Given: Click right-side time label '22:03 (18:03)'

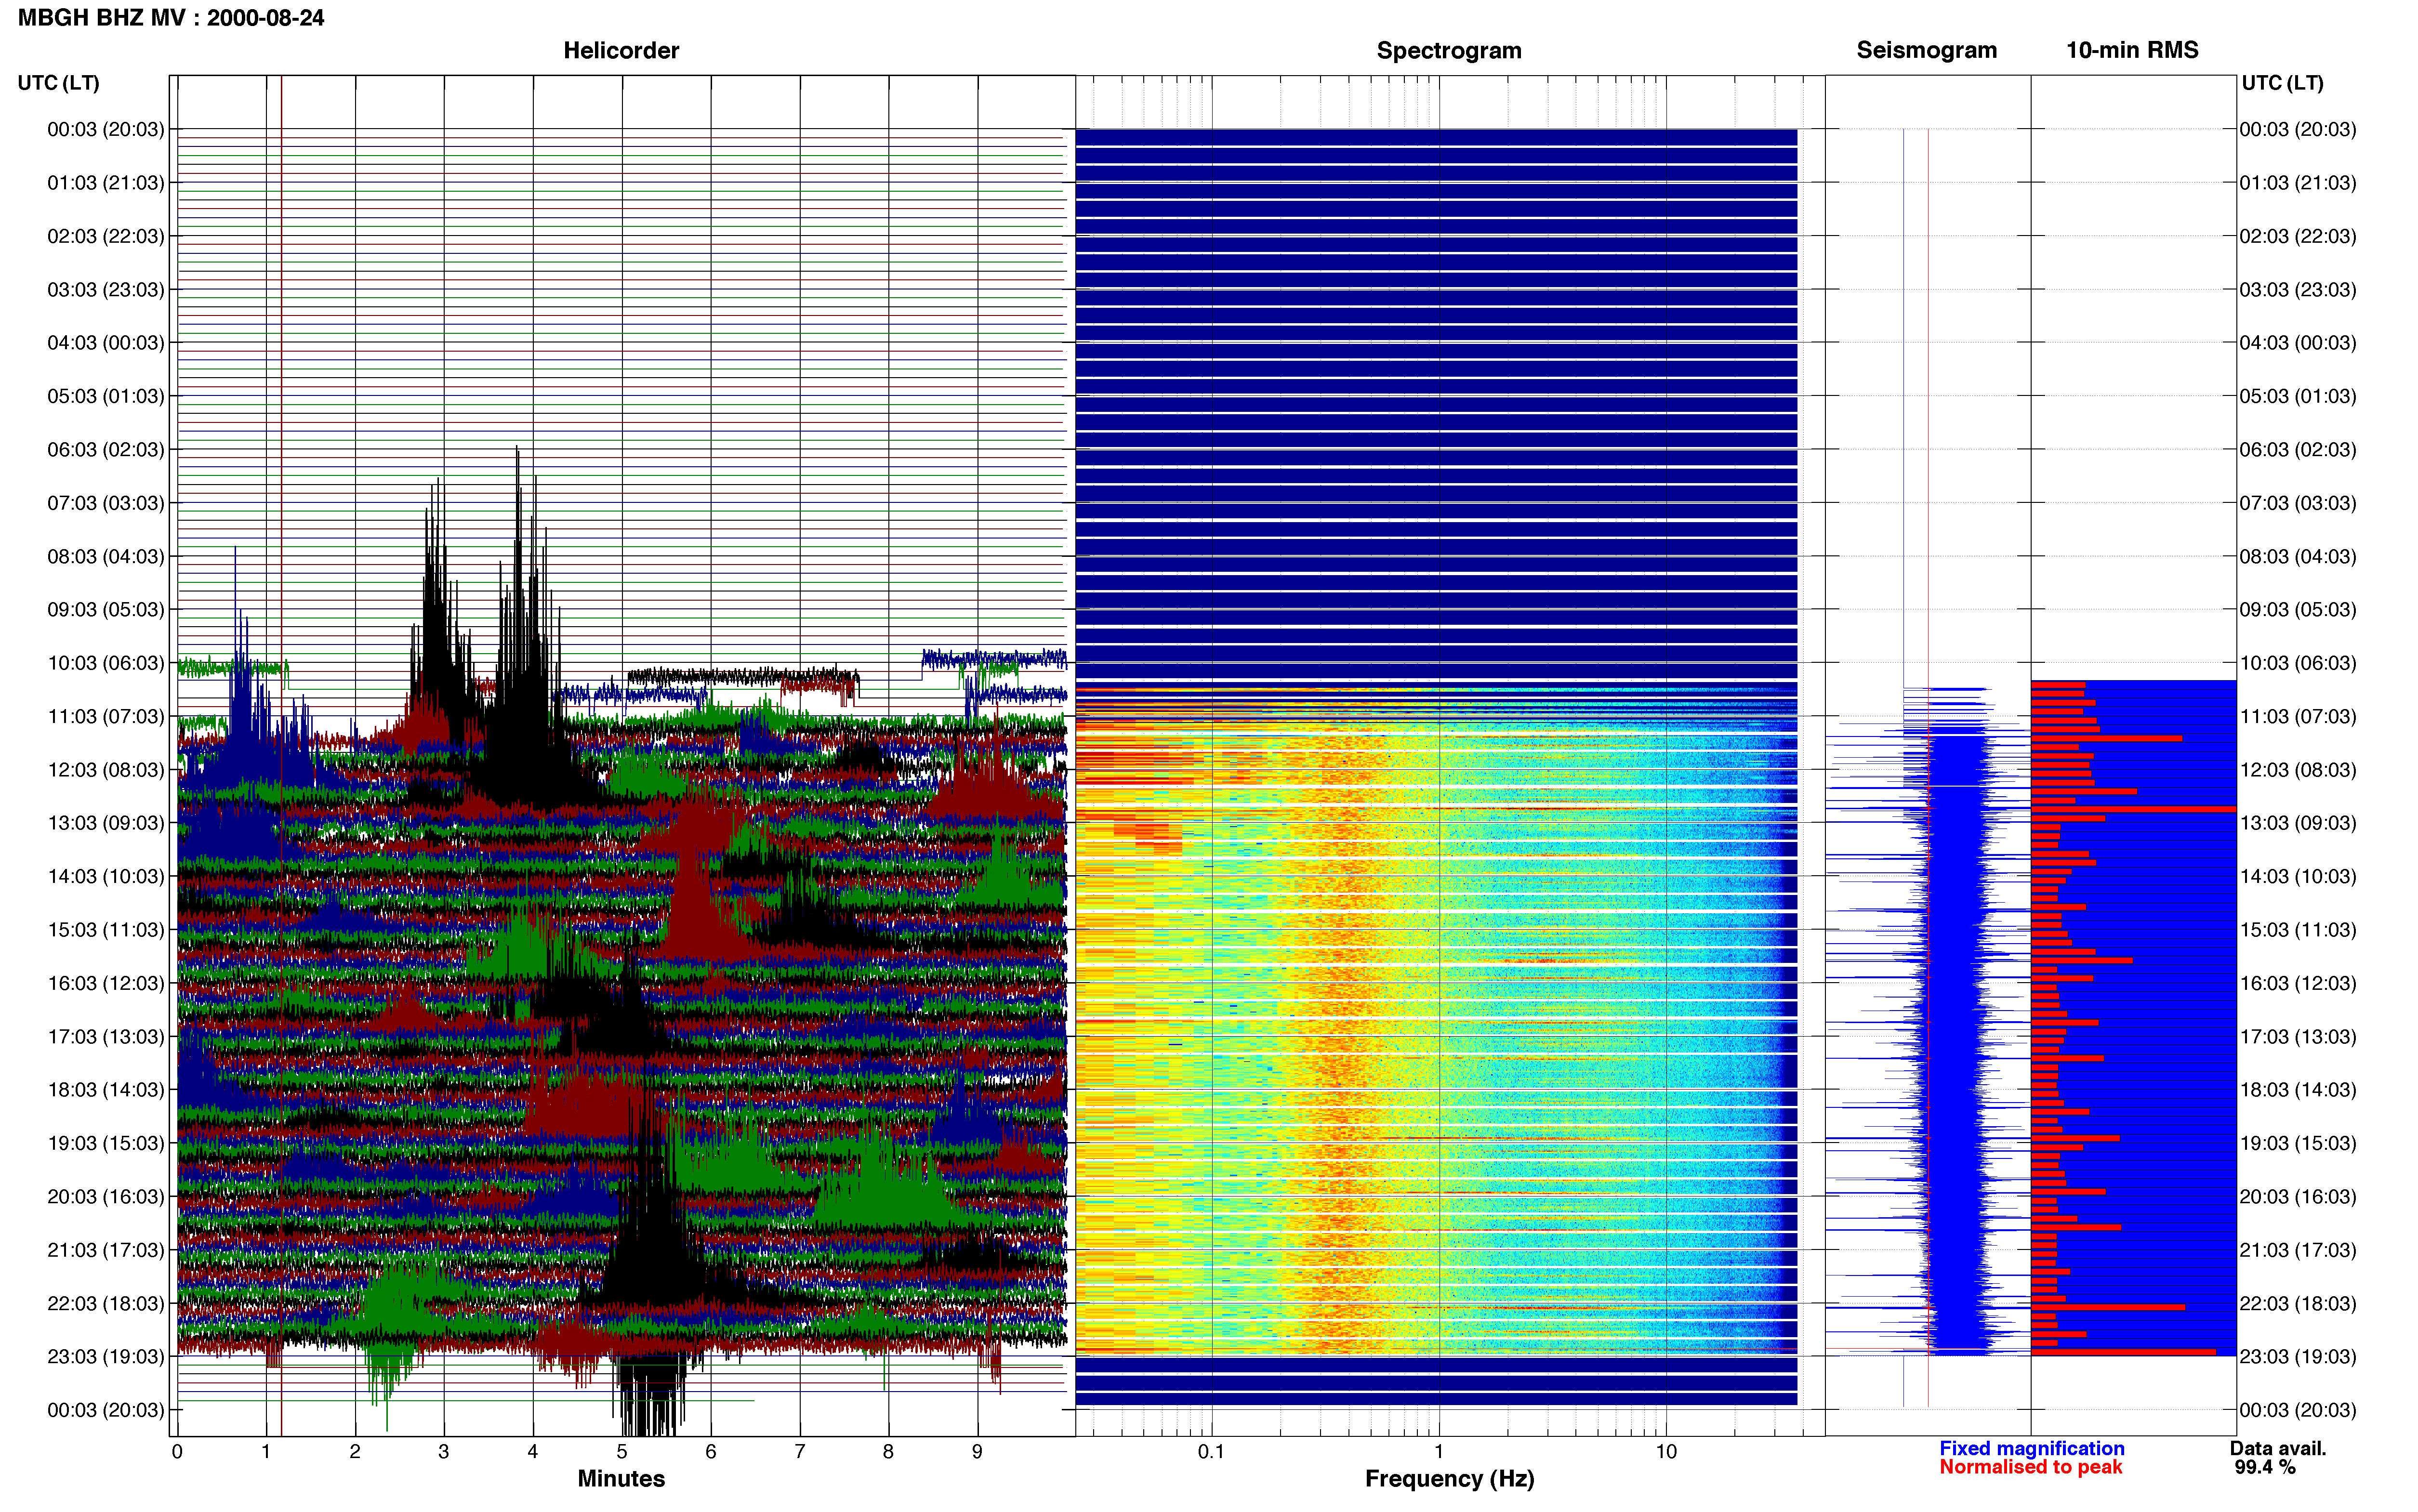Looking at the screenshot, I should pyautogui.click(x=2298, y=1303).
